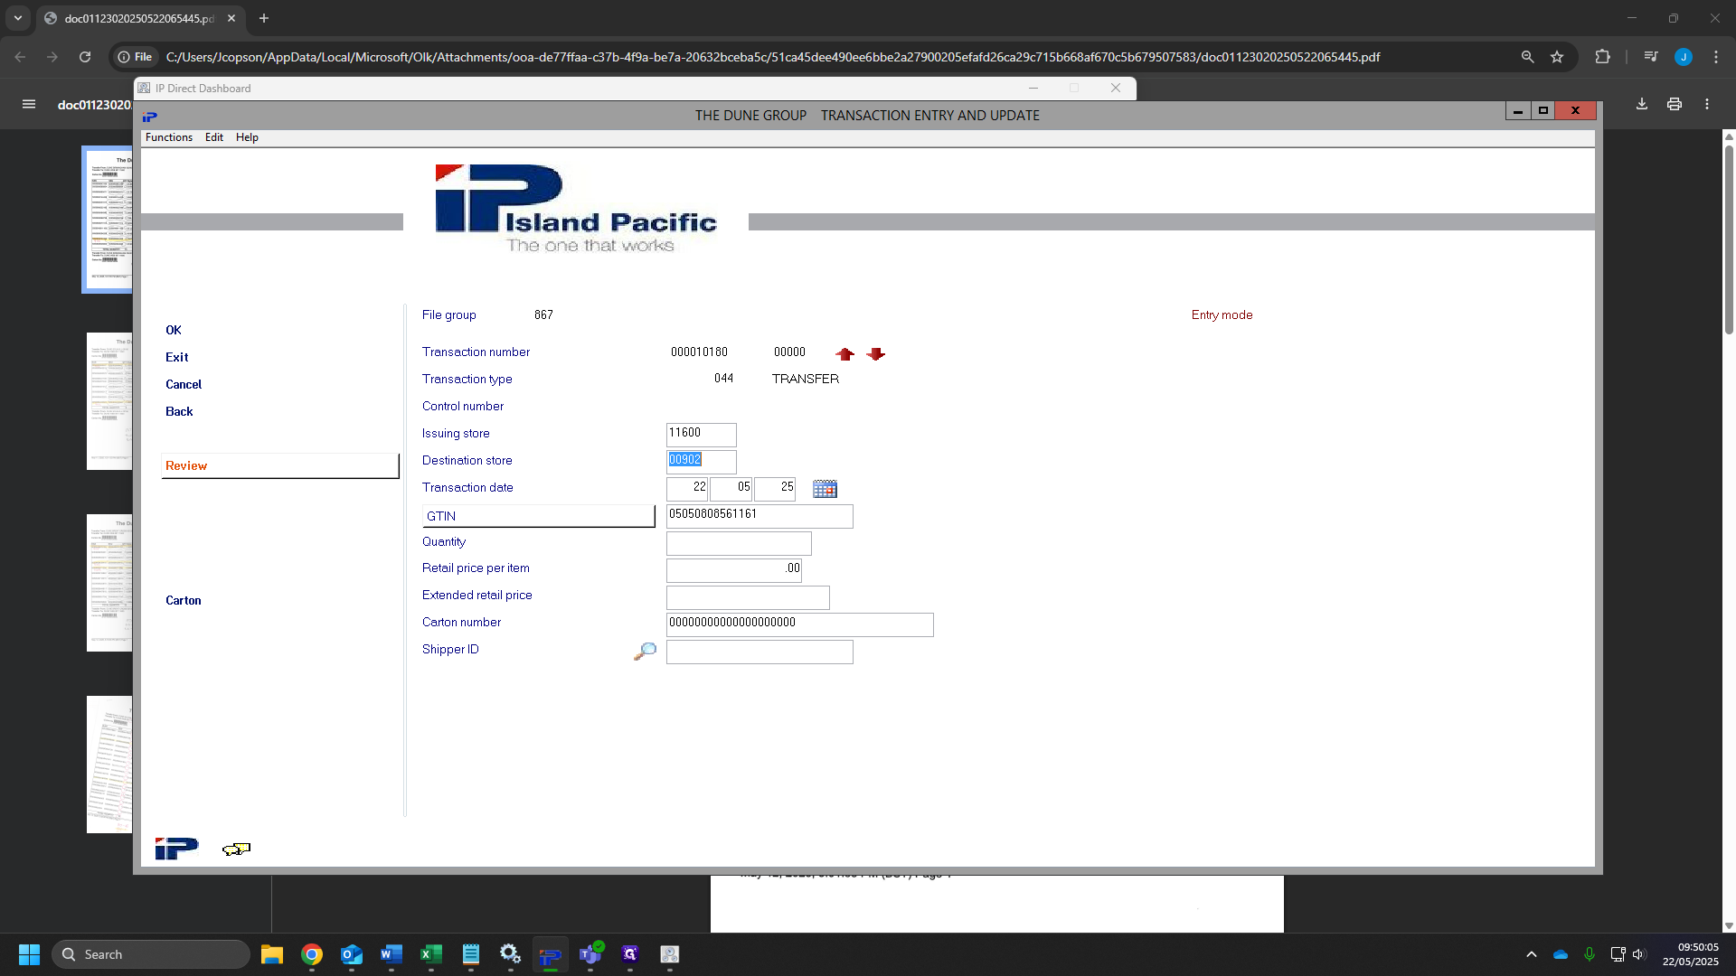This screenshot has height=976, width=1736.
Task: Open the Edit menu
Action: pos(214,137)
